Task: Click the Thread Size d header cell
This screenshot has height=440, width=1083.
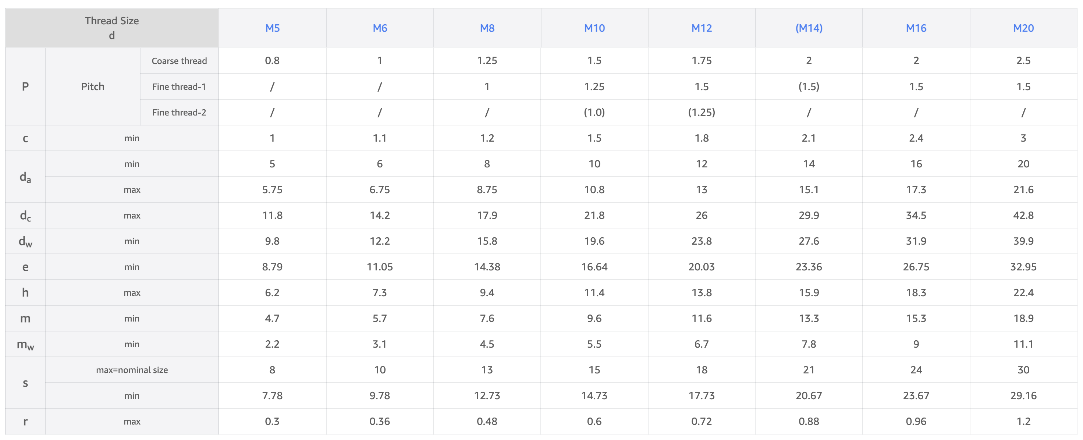Action: [x=111, y=28]
